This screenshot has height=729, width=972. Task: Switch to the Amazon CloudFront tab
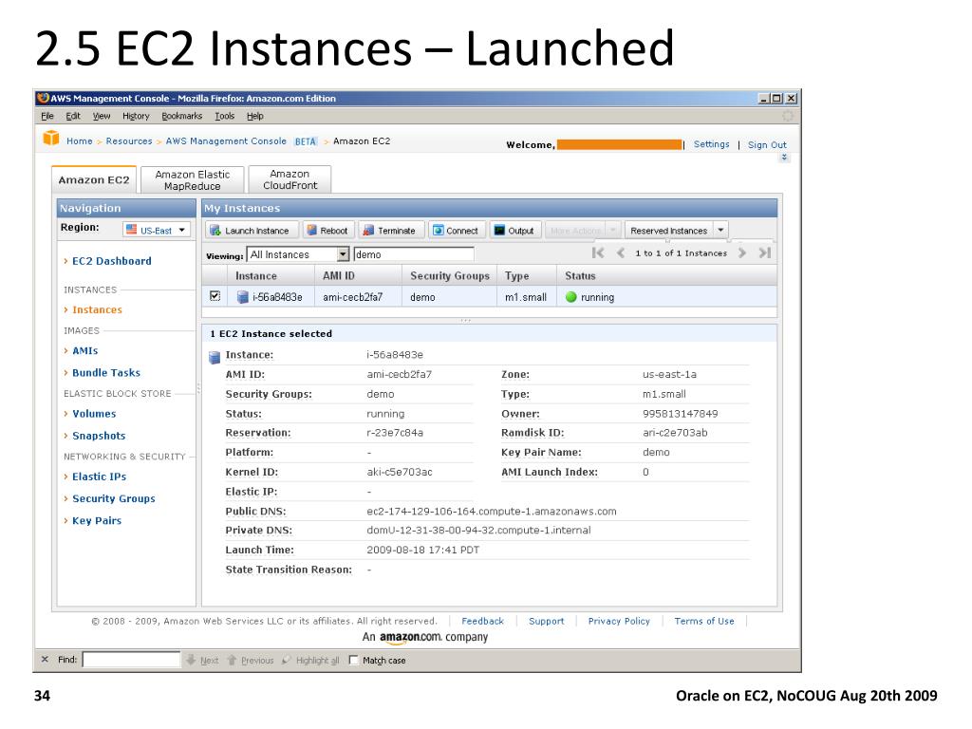coord(290,179)
